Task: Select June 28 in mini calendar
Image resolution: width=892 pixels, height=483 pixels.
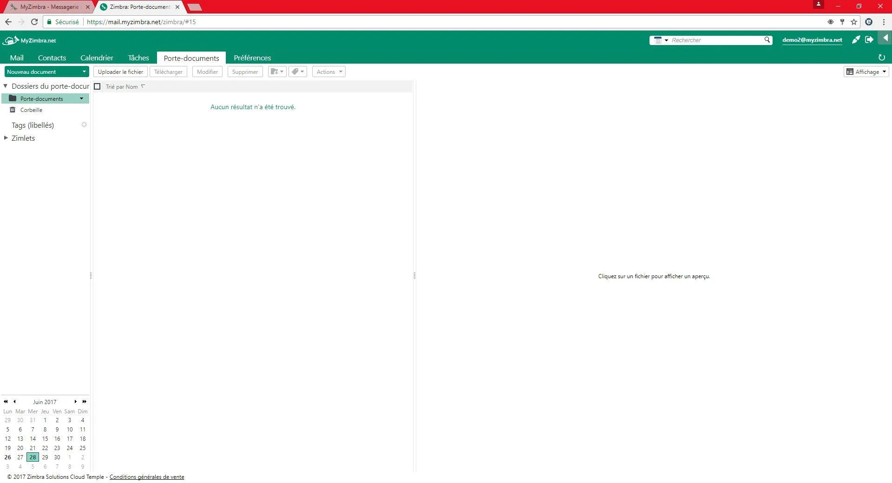Action: (x=33, y=457)
